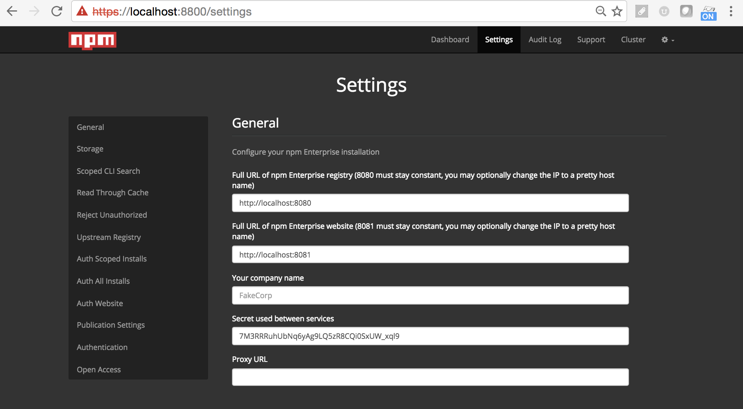This screenshot has height=409, width=743.
Task: Select the Settings tab
Action: pyautogui.click(x=499, y=39)
